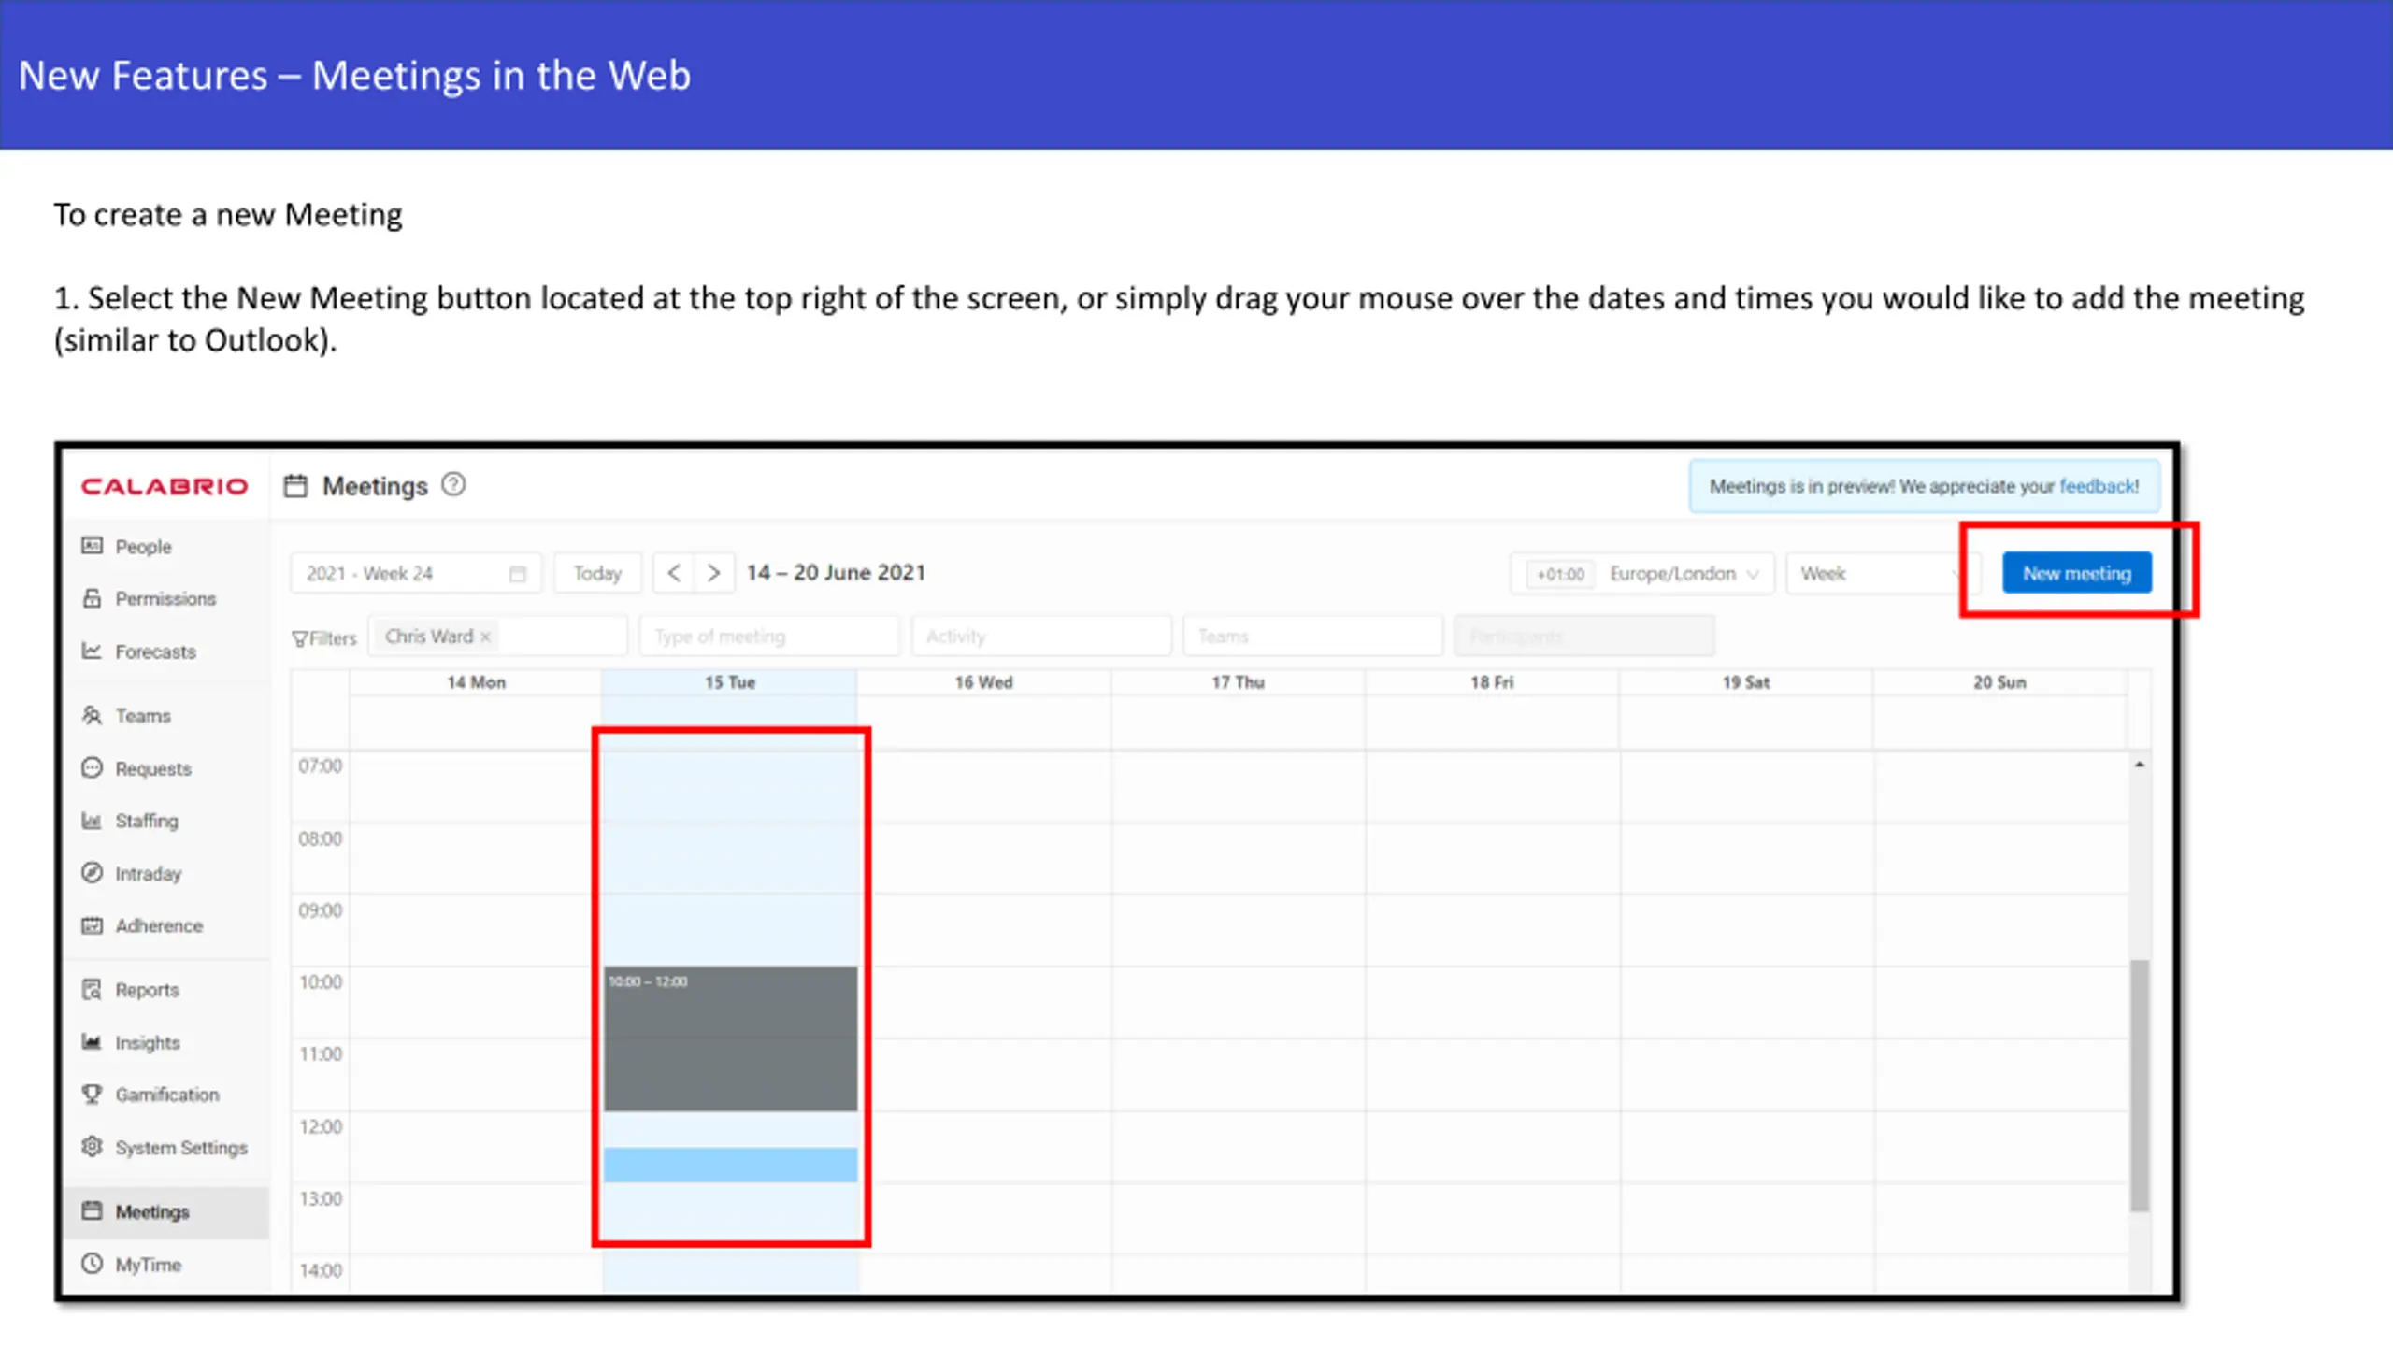Select Meetings in the sidebar menu

click(x=168, y=1212)
